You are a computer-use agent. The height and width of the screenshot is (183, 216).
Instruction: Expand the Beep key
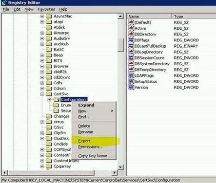[x=42, y=55]
